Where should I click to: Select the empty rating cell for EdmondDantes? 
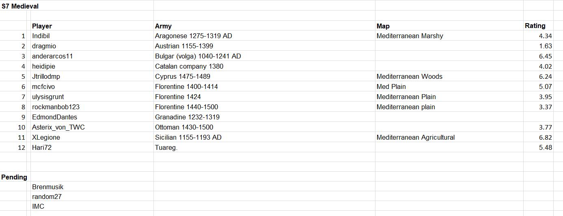coord(538,117)
